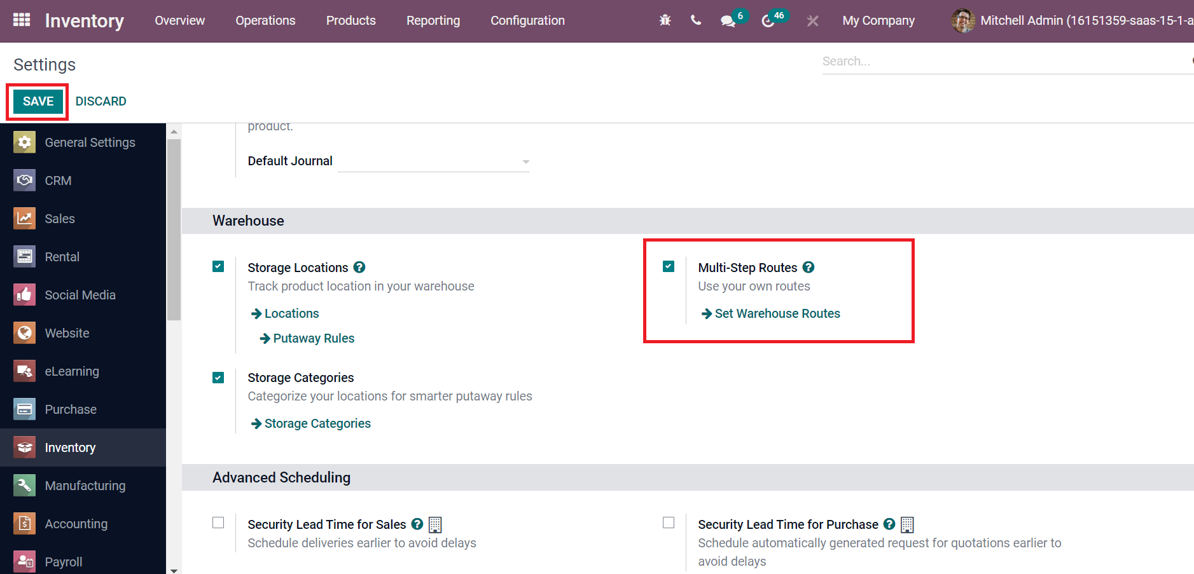This screenshot has width=1194, height=574.
Task: Click the Social Media thumbs-up icon
Action: 24,295
